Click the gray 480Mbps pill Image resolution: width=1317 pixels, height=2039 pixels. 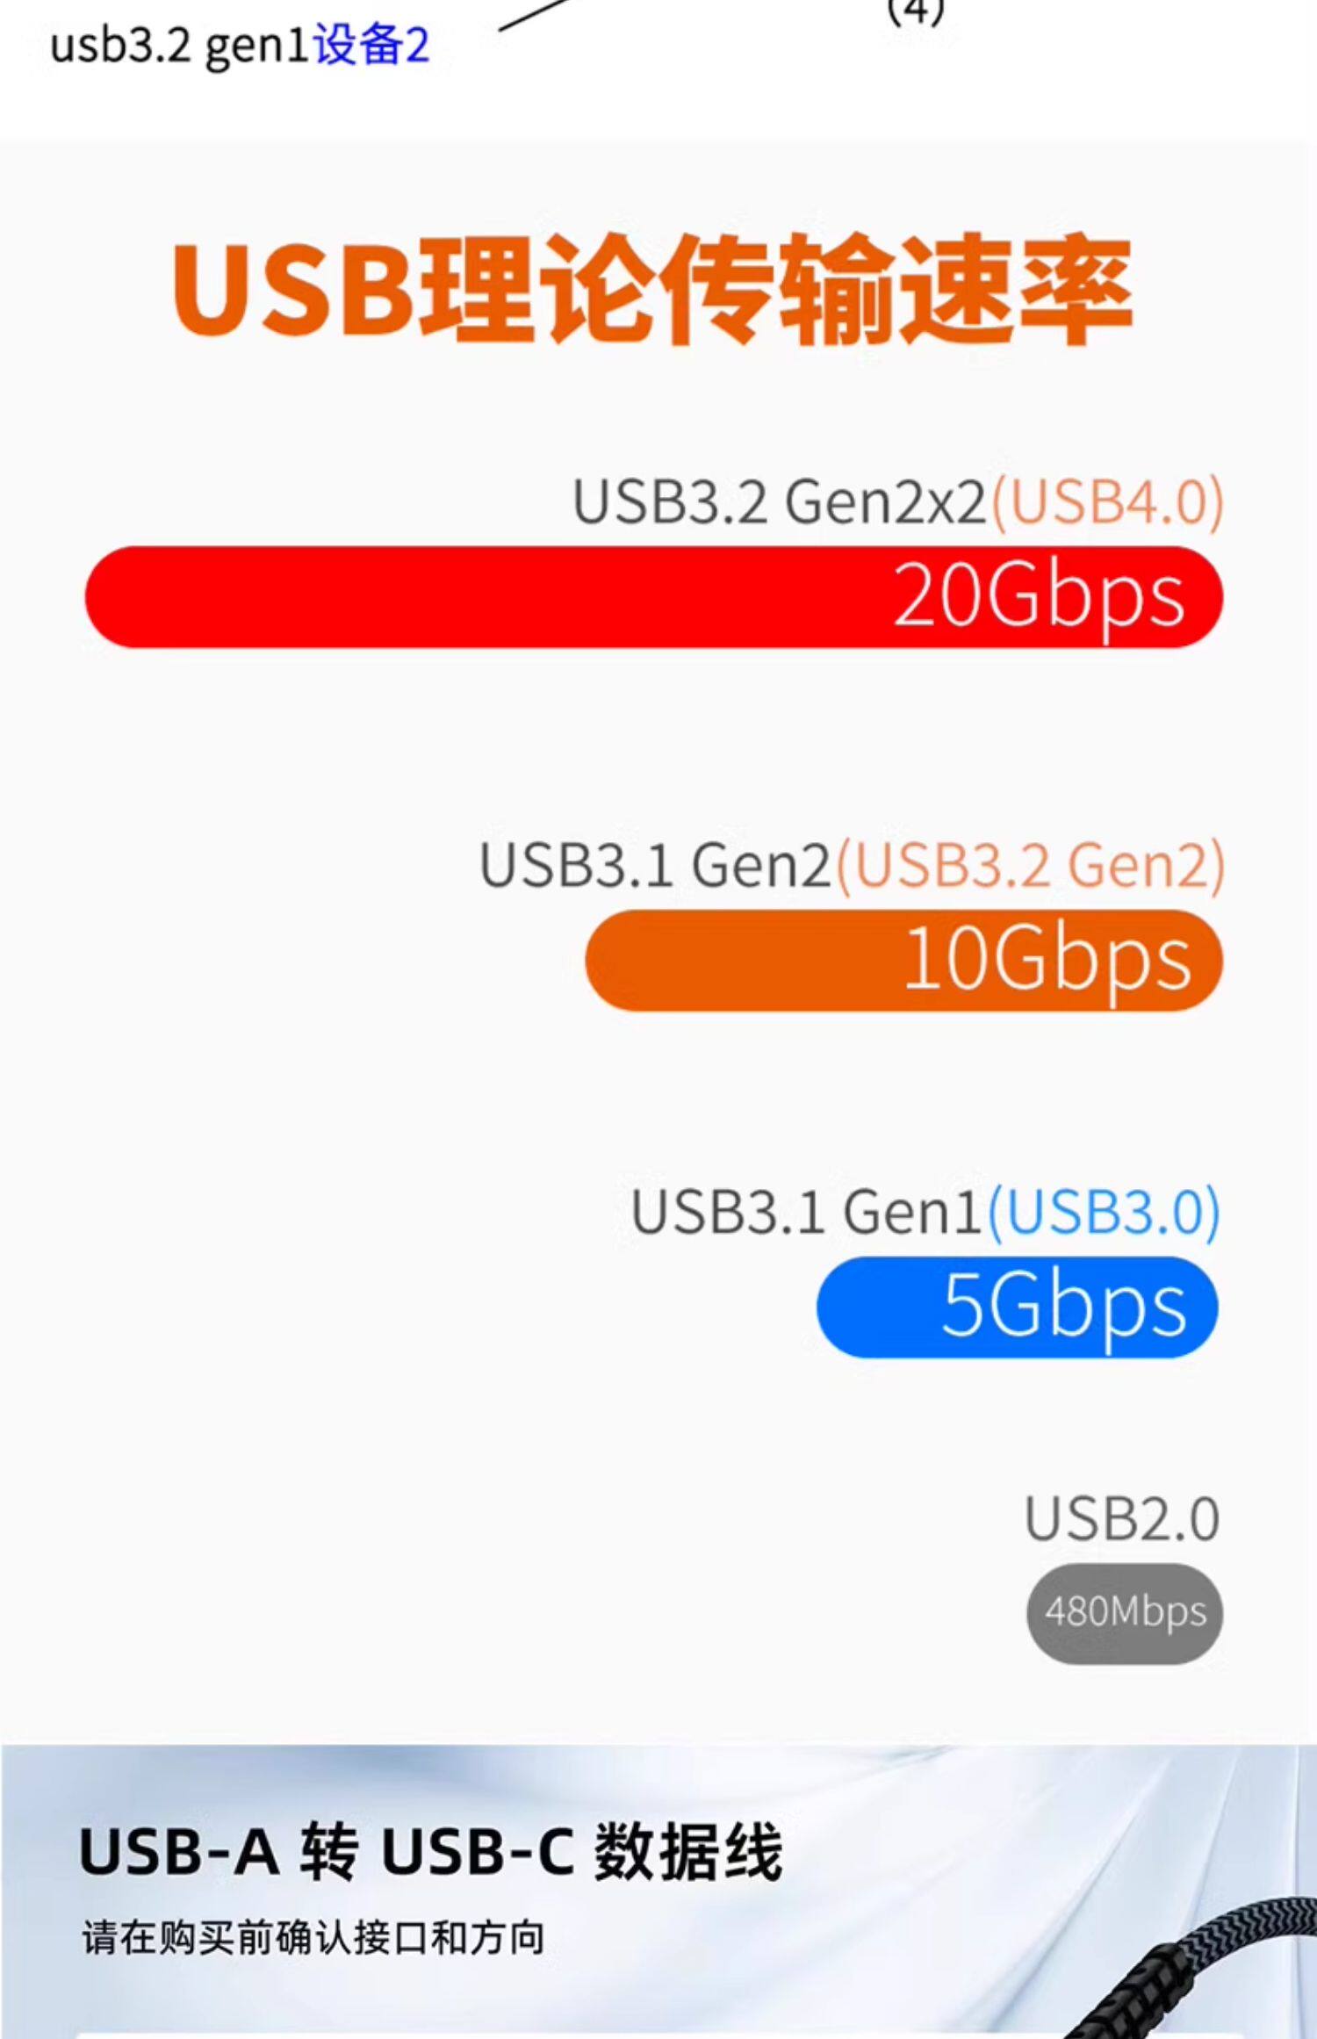click(1125, 1613)
